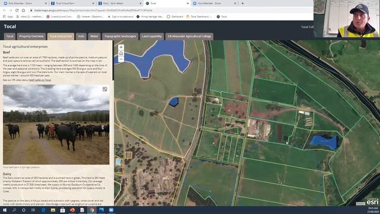The height and width of the screenshot is (214, 380).
Task: Enlarge the beef cattle photo
Action: pos(104,89)
